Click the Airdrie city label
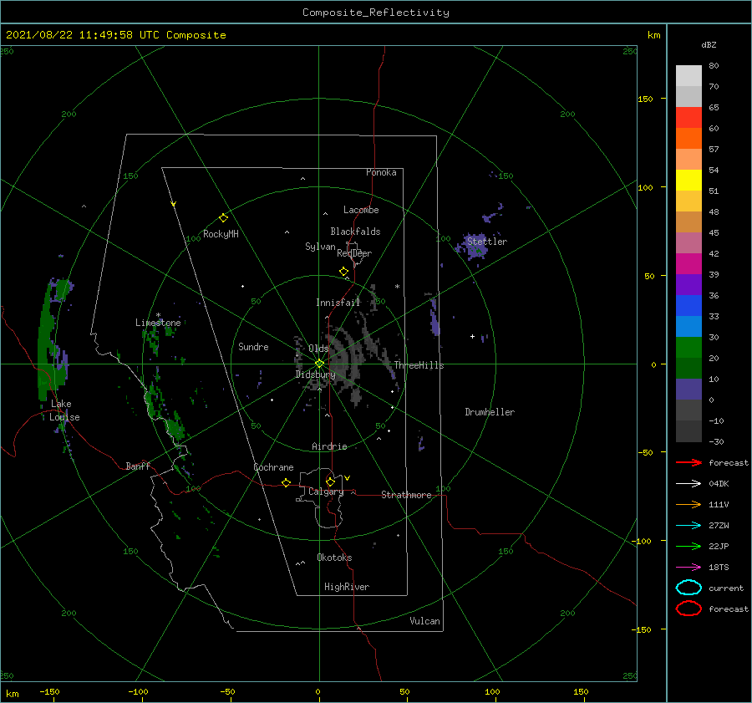 pos(329,446)
